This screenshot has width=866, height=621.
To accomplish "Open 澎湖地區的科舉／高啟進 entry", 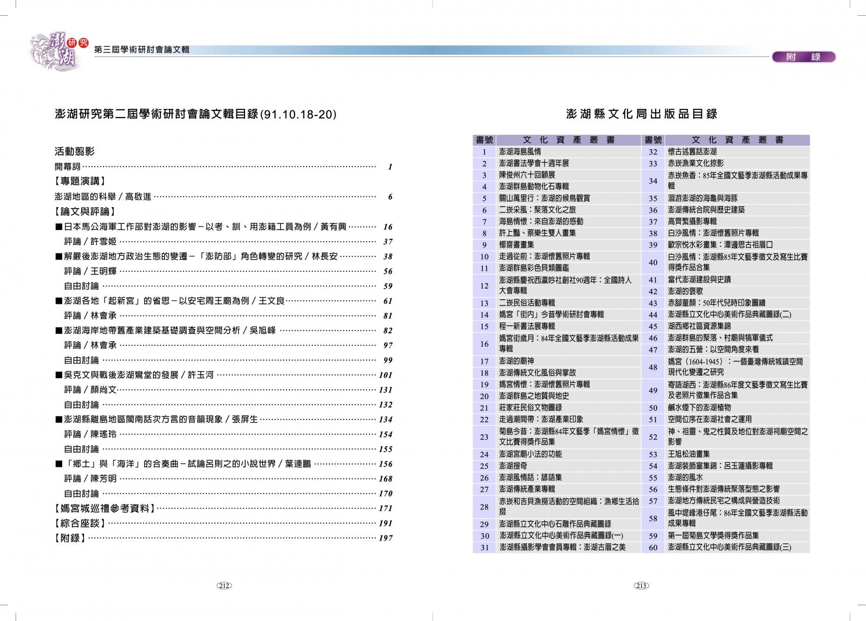I will pos(103,197).
